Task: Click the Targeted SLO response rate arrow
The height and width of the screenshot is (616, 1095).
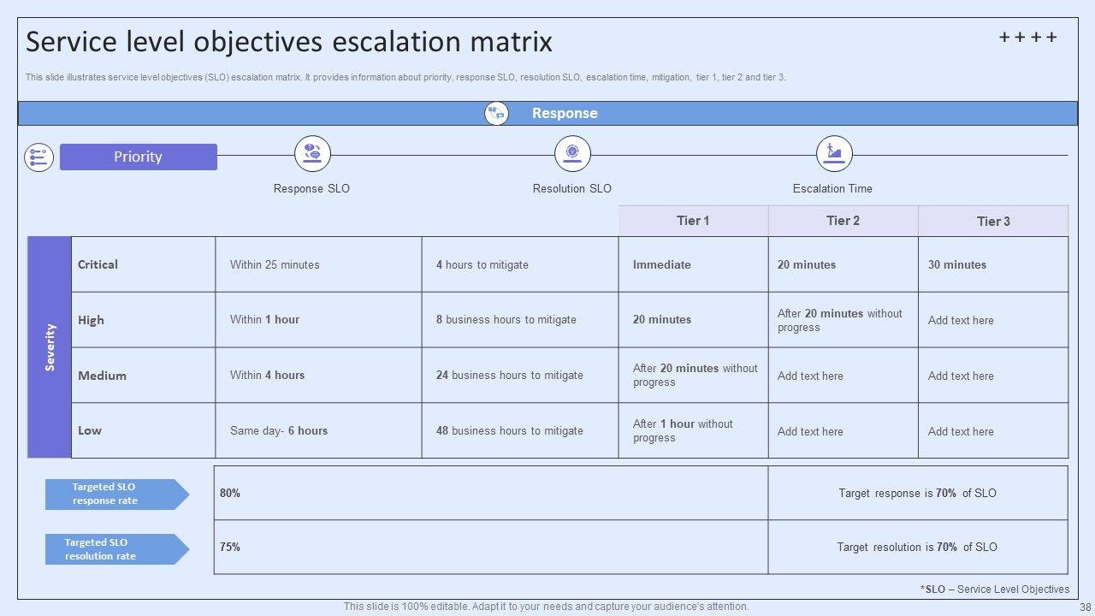Action: point(116,495)
